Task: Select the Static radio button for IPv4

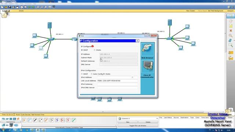Action: (x=95, y=50)
